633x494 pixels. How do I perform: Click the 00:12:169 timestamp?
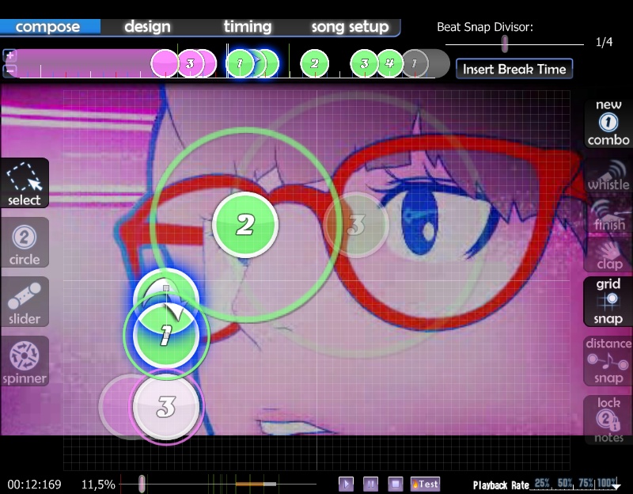(34, 484)
